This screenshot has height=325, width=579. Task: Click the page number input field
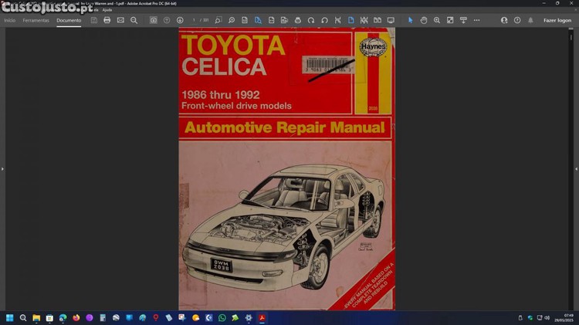click(x=195, y=20)
